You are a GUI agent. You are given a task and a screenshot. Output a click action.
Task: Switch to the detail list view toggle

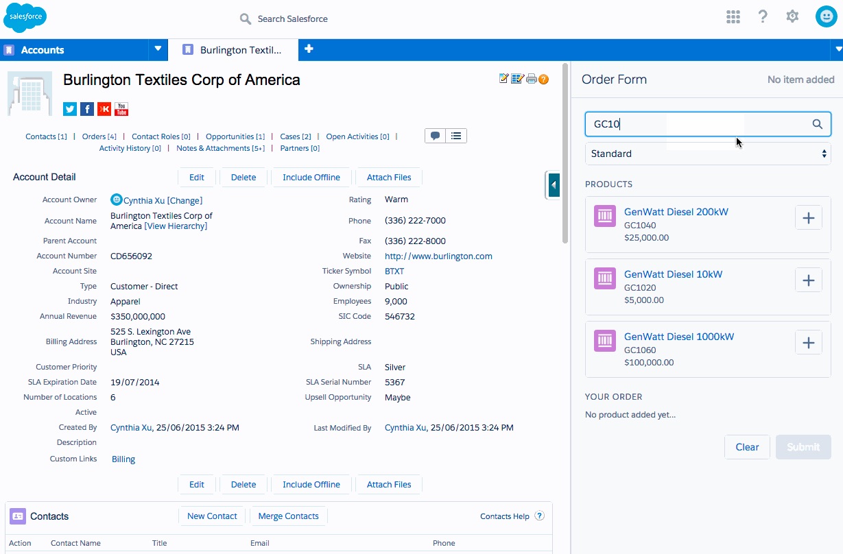(x=456, y=136)
